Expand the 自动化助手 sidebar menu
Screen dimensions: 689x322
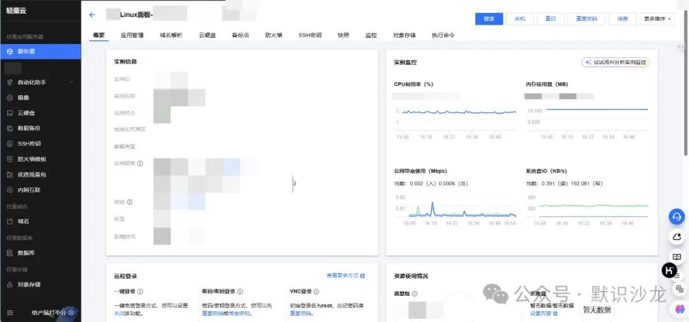click(71, 82)
